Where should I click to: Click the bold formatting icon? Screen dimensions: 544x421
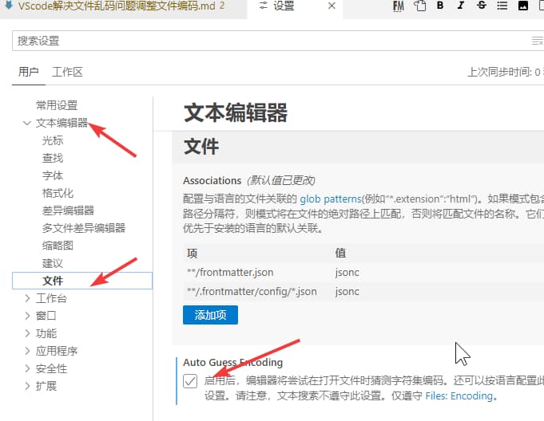coord(440,6)
